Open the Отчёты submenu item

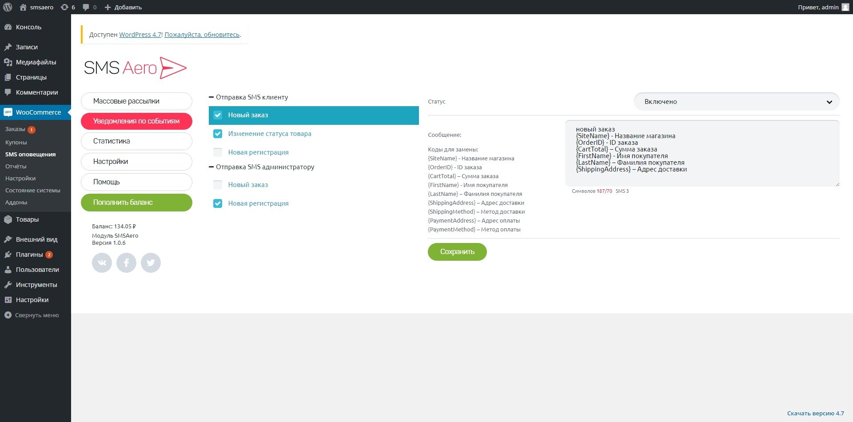coord(16,167)
